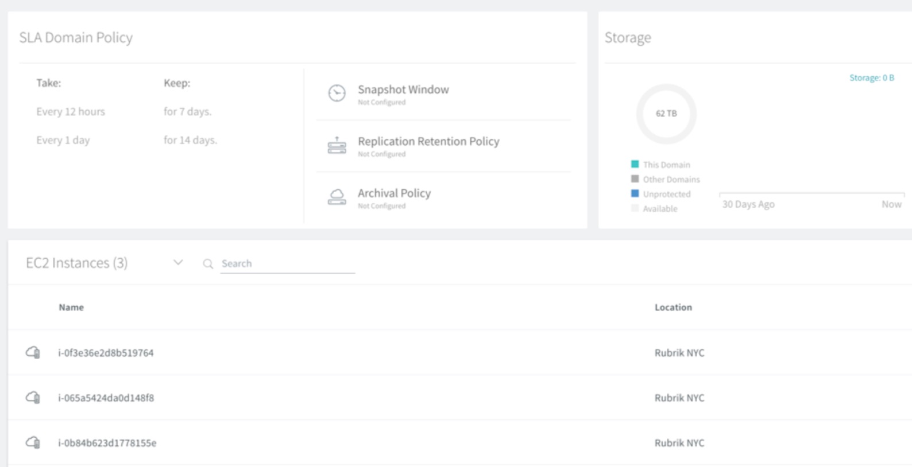The image size is (912, 467).
Task: Click the 62 TB storage donut chart
Action: pos(666,114)
